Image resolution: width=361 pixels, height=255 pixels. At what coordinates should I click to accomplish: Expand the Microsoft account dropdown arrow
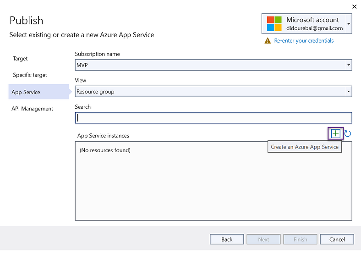pyautogui.click(x=349, y=23)
